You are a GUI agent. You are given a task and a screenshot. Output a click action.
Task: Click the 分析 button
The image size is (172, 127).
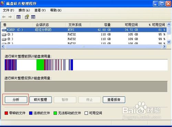coord(16,100)
